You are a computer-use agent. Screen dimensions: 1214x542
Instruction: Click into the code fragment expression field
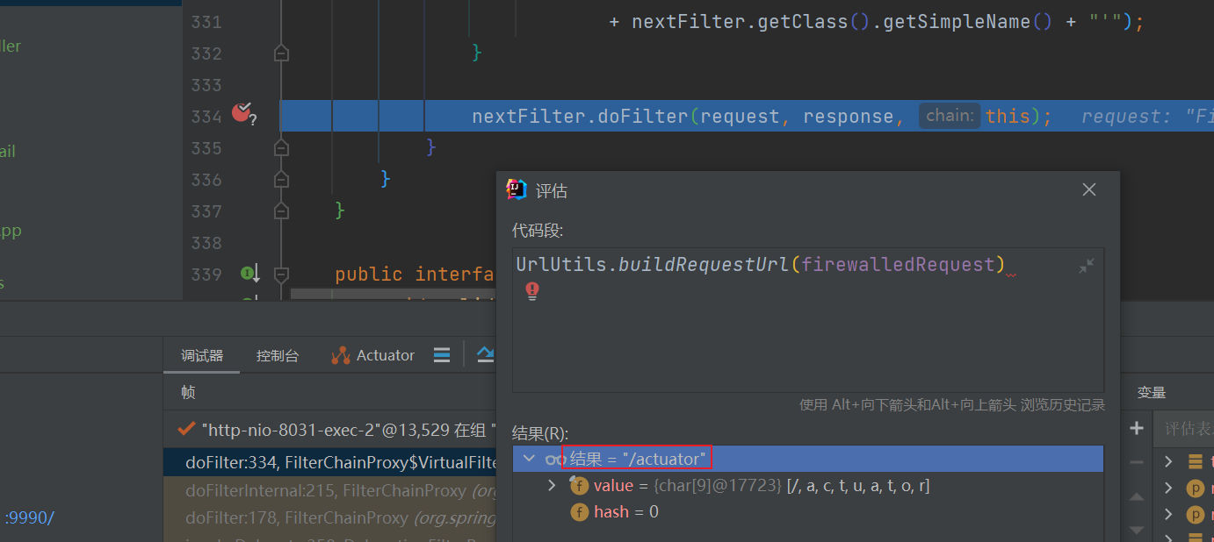[x=808, y=320]
